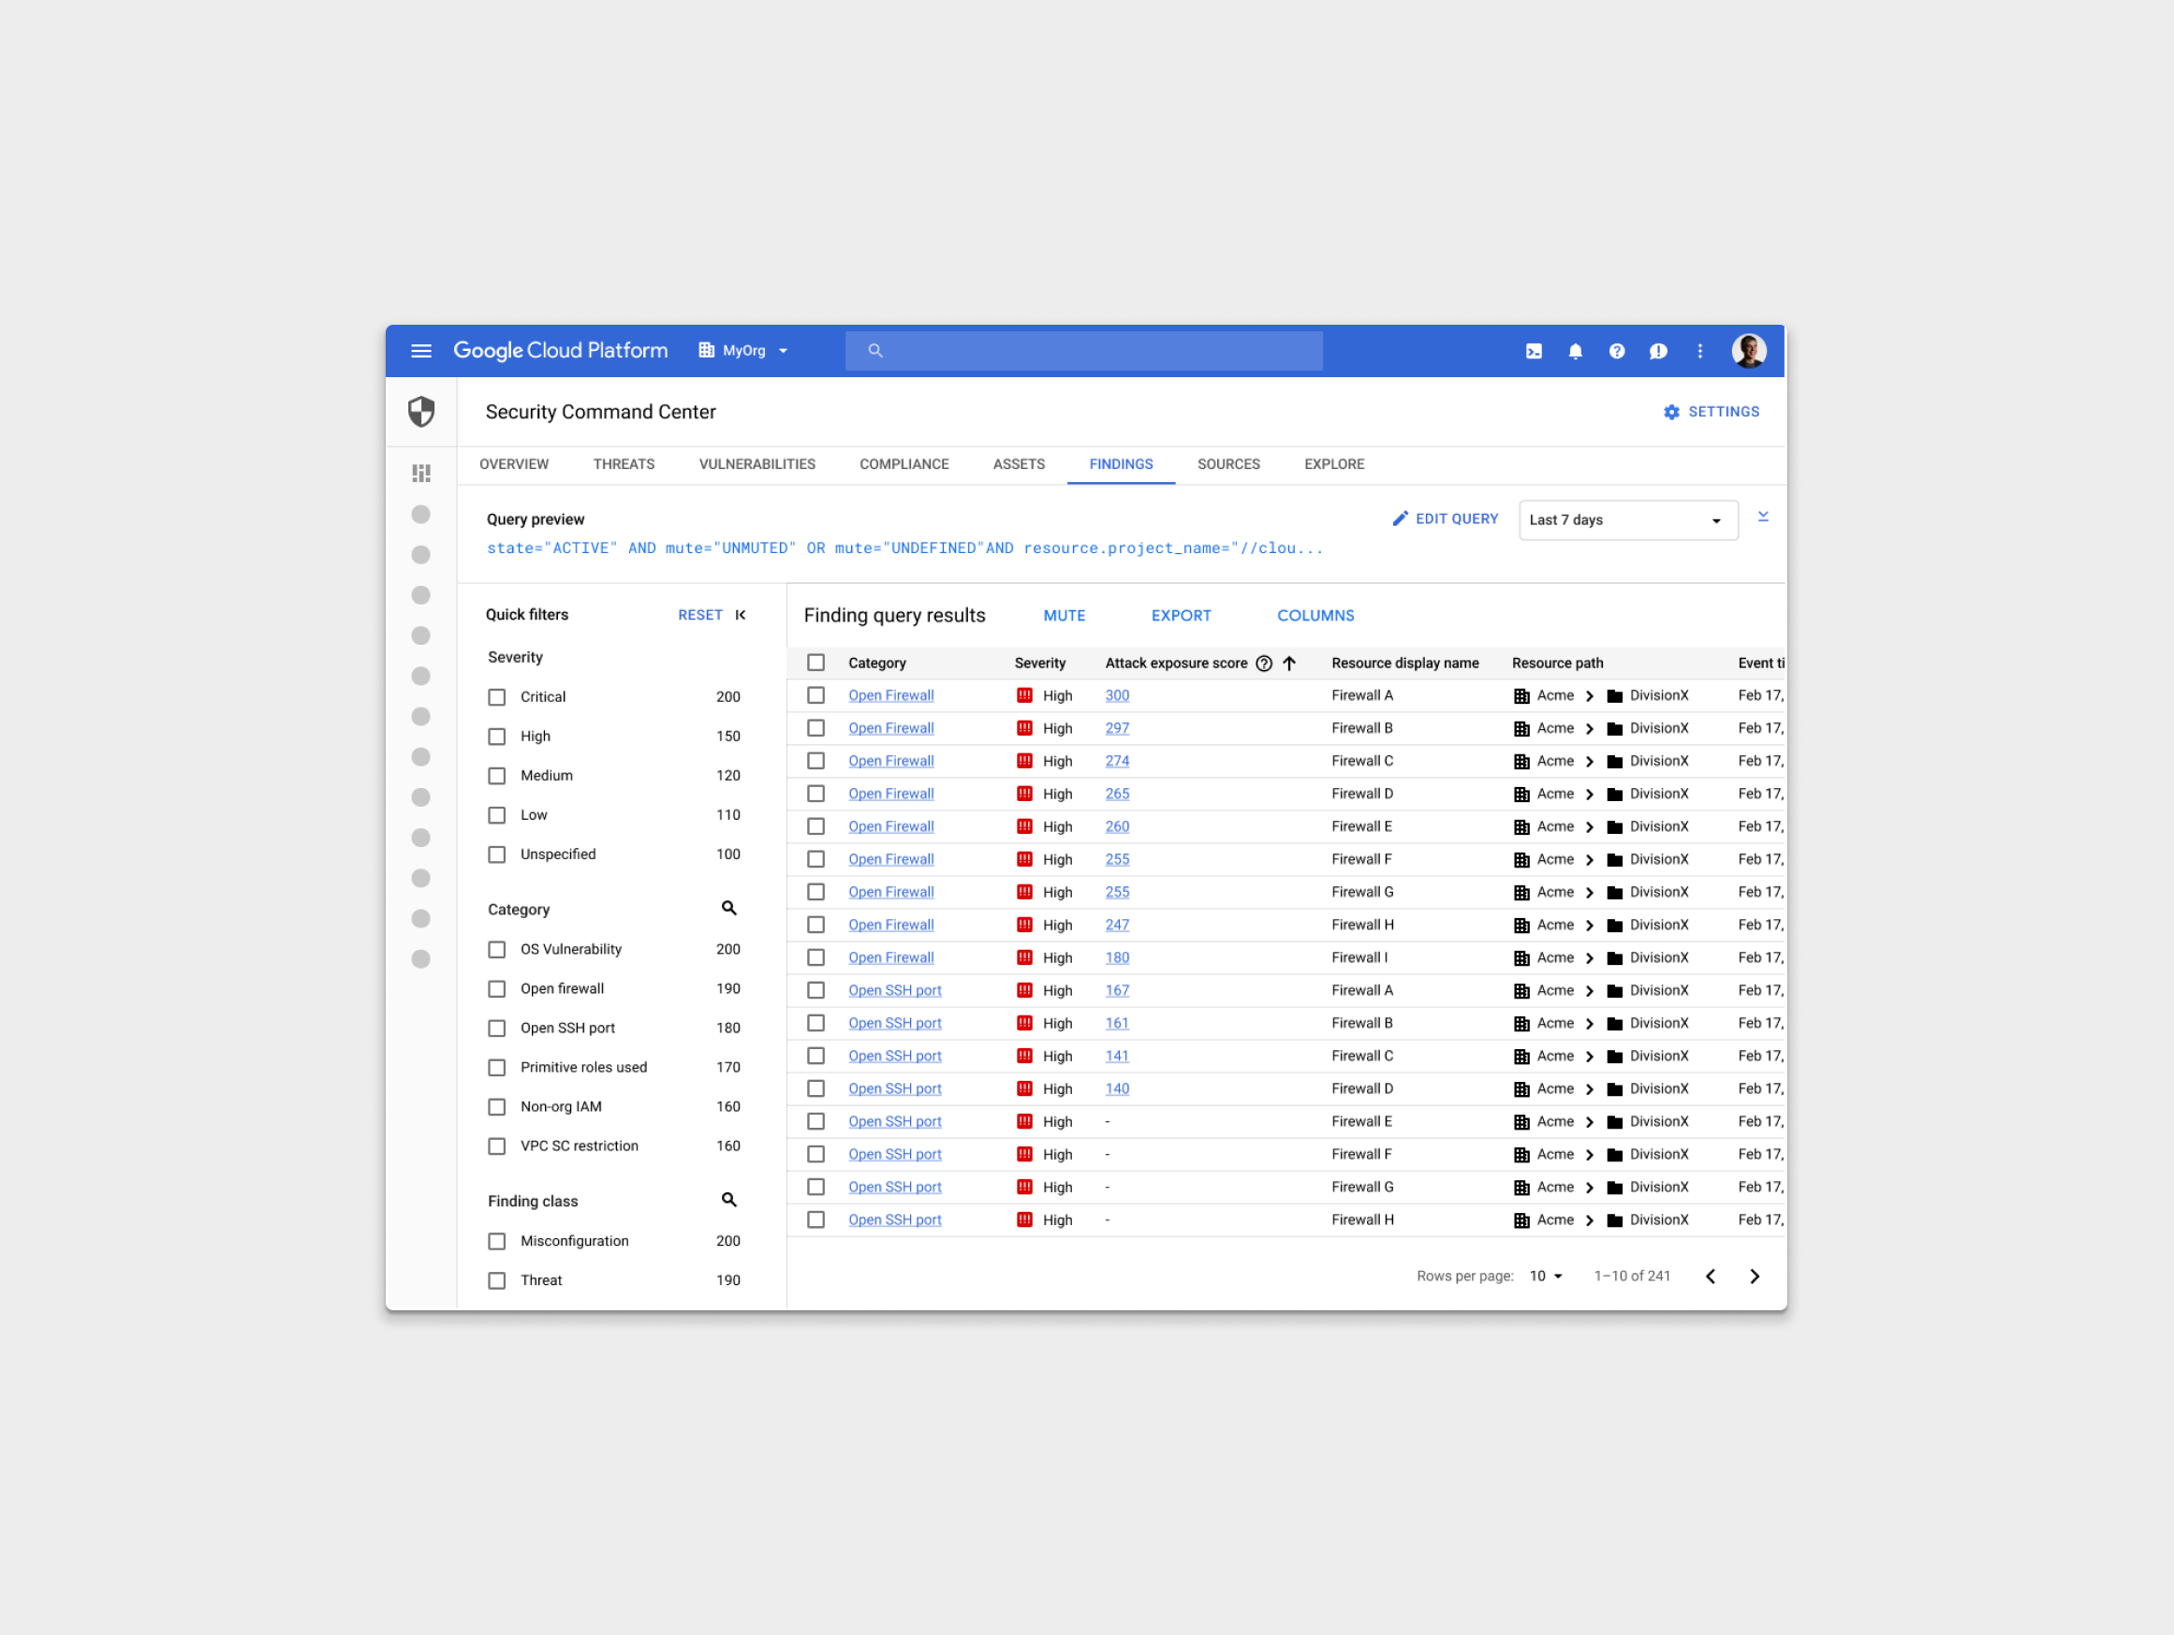Collapse the query preview with double chevron
This screenshot has width=2174, height=1635.
(1762, 517)
